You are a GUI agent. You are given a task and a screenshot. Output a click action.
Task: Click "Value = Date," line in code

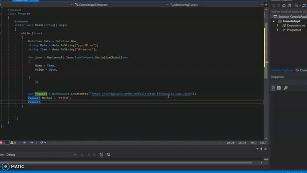click(46, 70)
